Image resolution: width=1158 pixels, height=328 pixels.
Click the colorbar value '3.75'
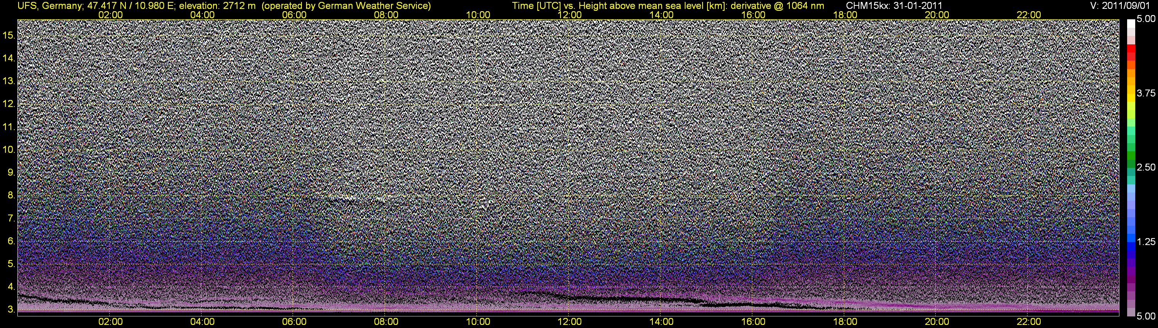coord(1146,93)
